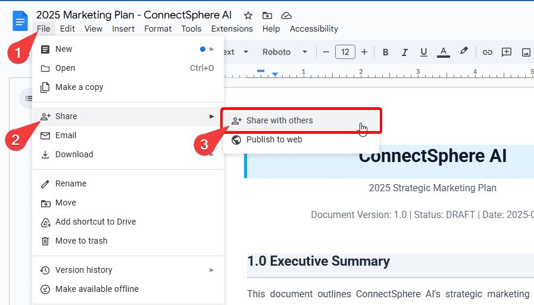Click the insert link icon
The width and height of the screenshot is (534, 305).
pyautogui.click(x=488, y=52)
